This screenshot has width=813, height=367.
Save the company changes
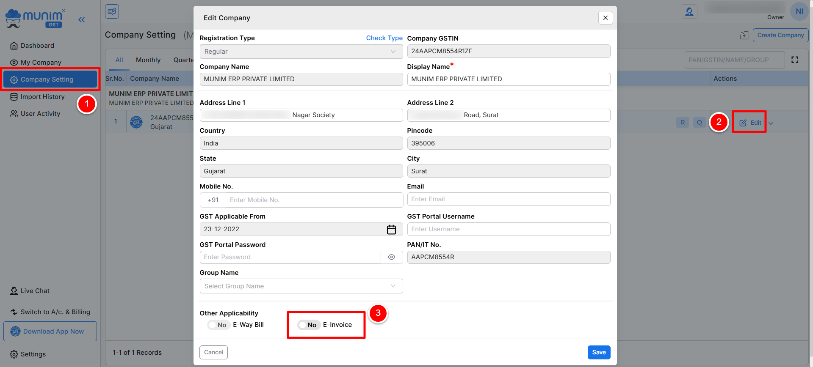click(x=599, y=352)
